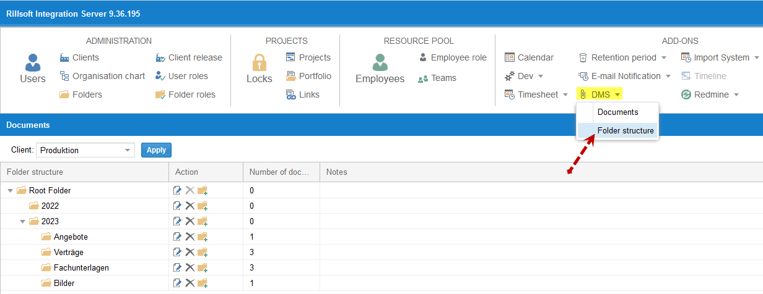This screenshot has height=294, width=763.
Task: Expand the Retention period dropdown
Action: point(622,57)
